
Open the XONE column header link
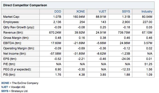pos(81,12)
